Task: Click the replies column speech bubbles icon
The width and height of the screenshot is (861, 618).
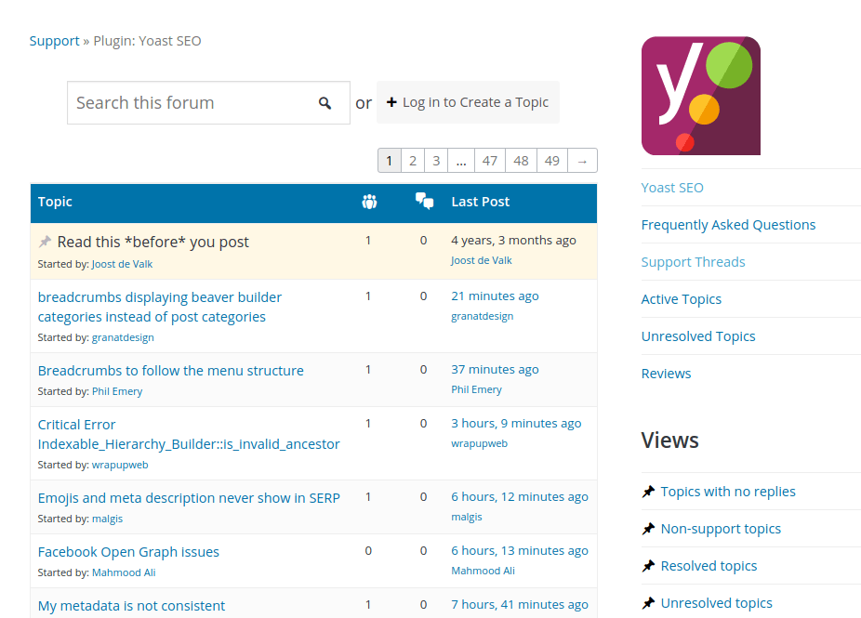Action: 425,201
